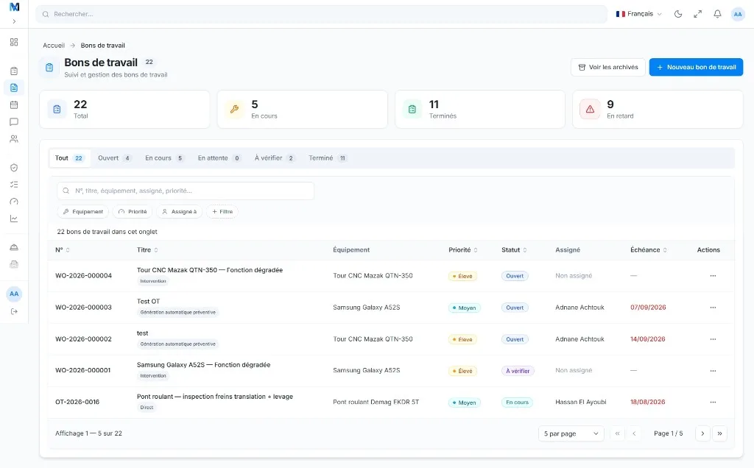
Task: Enter fullscreen with the expand arrows icon
Action: point(698,14)
